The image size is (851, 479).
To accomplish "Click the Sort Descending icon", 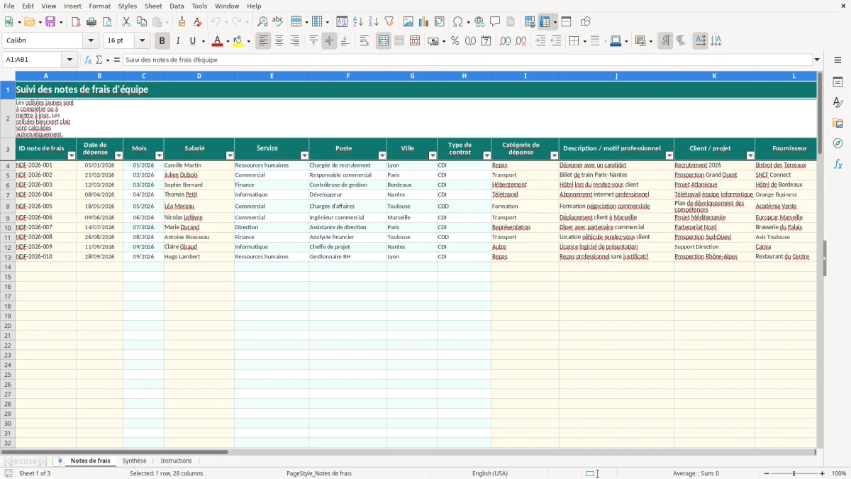I will (x=373, y=22).
